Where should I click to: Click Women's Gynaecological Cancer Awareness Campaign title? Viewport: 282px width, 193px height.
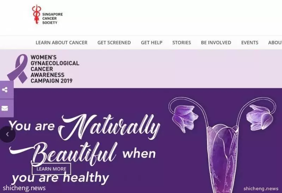click(x=55, y=69)
